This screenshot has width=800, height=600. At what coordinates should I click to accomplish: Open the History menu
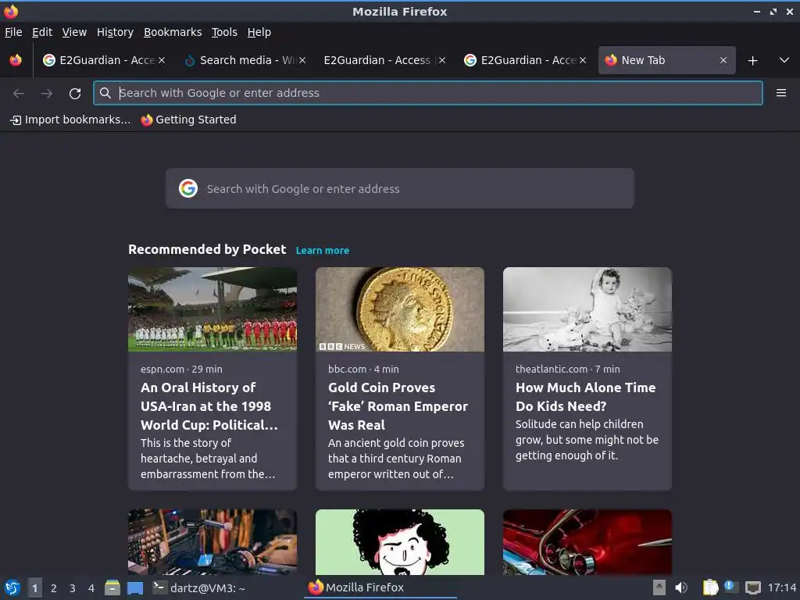click(115, 32)
